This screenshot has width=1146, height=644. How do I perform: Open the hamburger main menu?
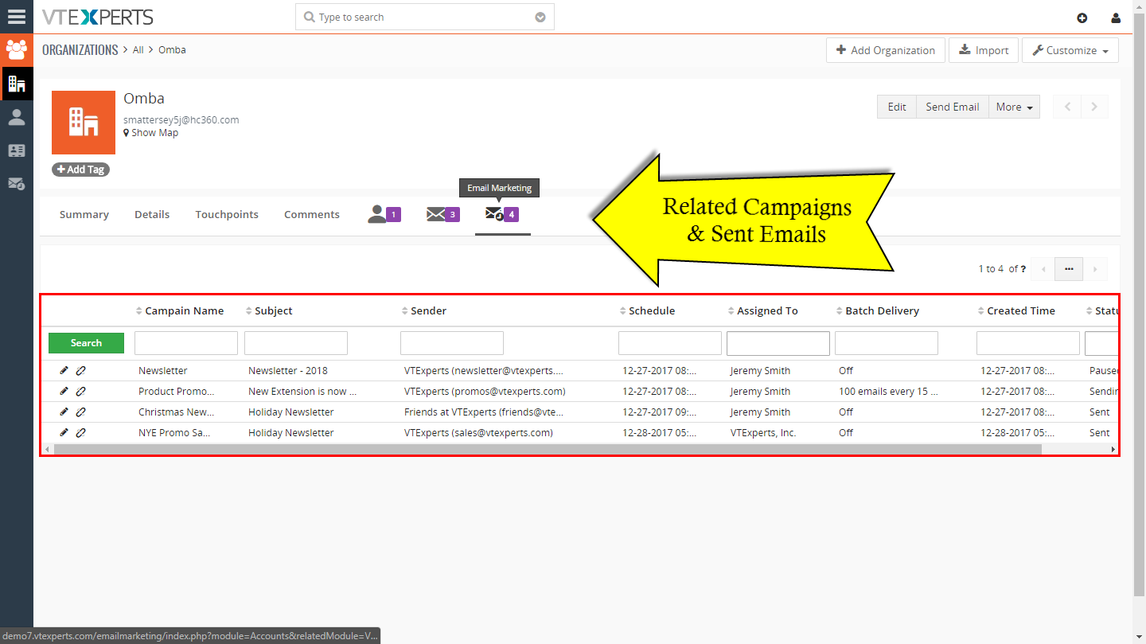(17, 17)
